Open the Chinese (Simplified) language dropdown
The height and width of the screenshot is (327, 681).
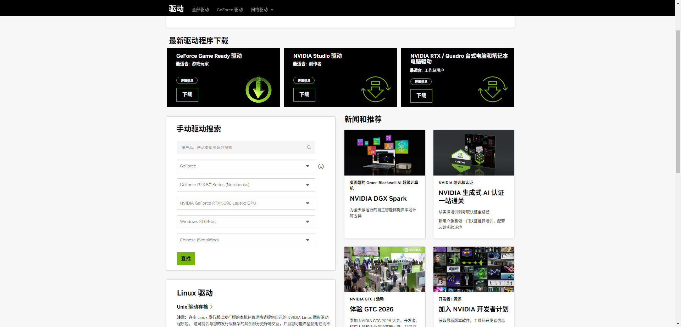(x=246, y=240)
